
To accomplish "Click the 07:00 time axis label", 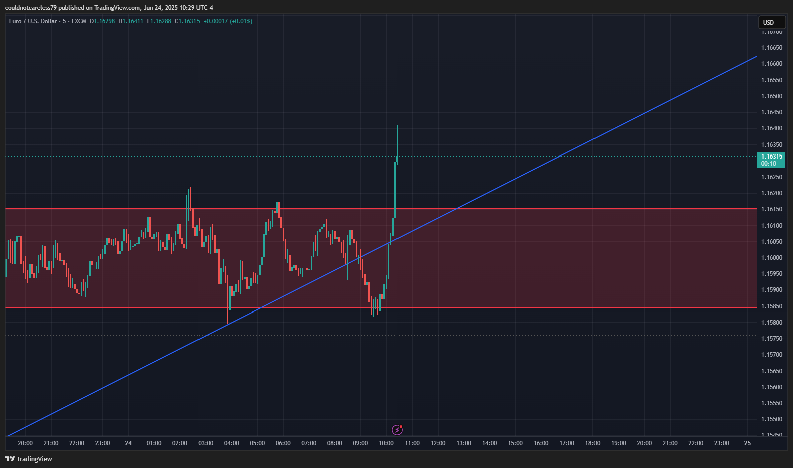I will [x=309, y=443].
